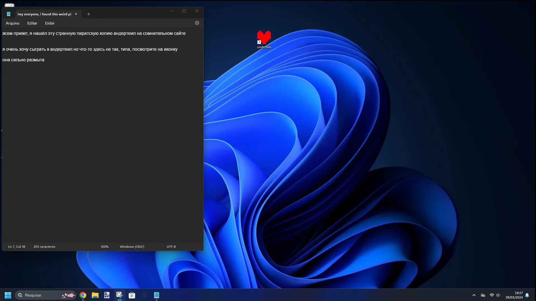The height and width of the screenshot is (301, 536).
Task: Open zoom level 100% in status bar
Action: tap(105, 247)
